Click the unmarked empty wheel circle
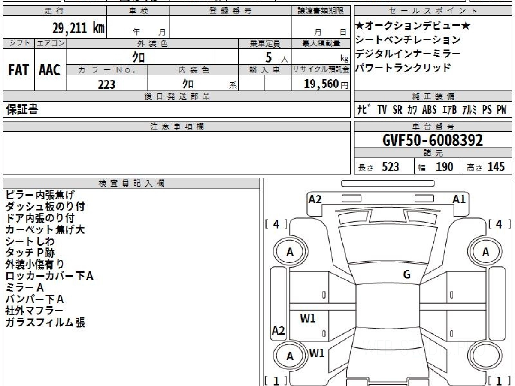515x386 pixels. click(x=485, y=356)
